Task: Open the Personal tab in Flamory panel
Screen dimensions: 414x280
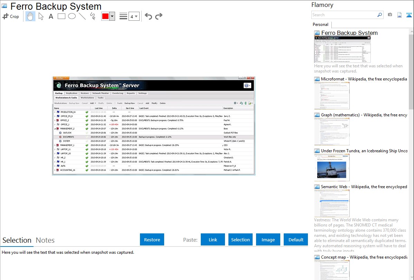Action: coord(321,25)
